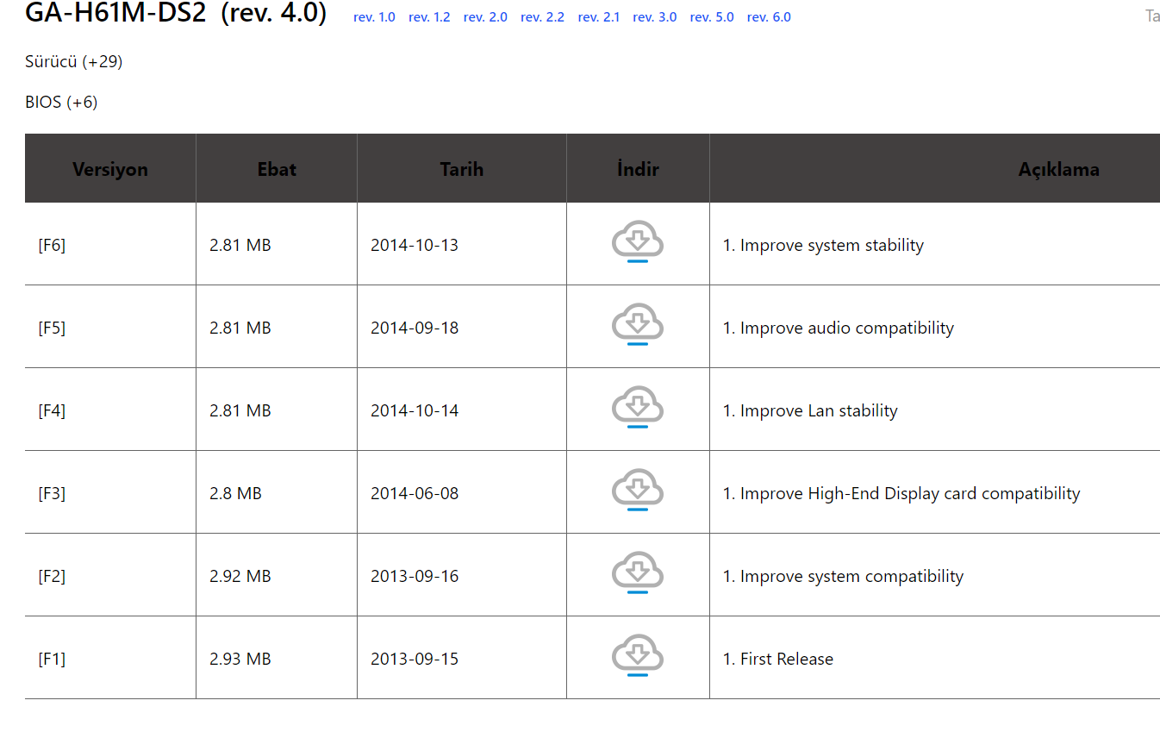Viewport: 1160px width, 738px height.
Task: Click the Tarih column header
Action: pos(462,169)
